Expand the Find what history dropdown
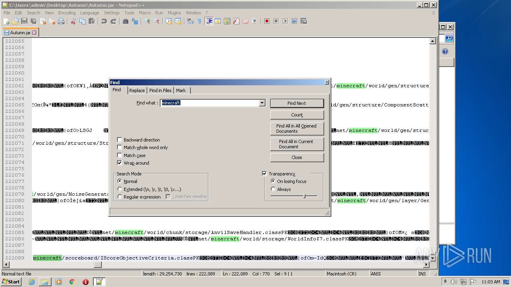Image resolution: width=511 pixels, height=287 pixels. 262,103
